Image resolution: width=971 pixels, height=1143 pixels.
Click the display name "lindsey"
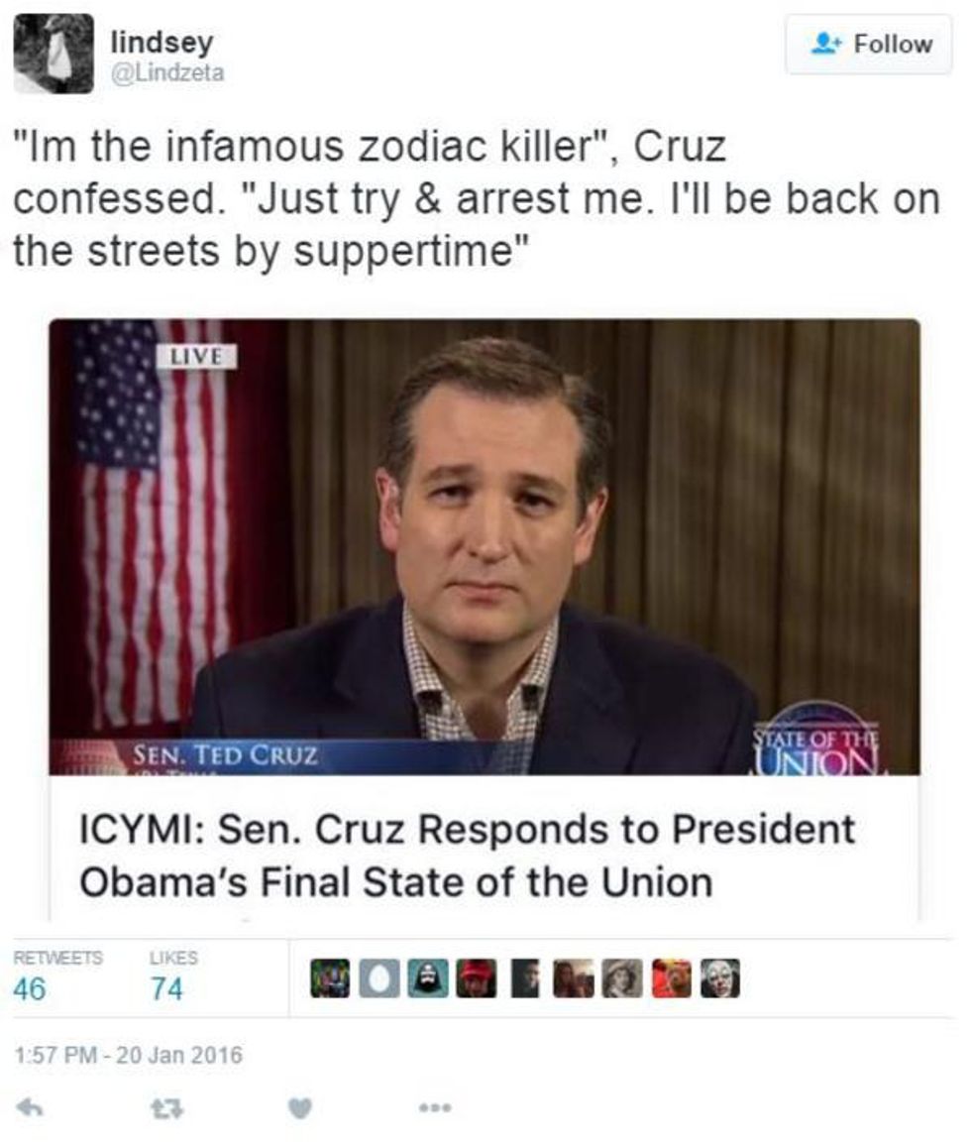point(162,43)
